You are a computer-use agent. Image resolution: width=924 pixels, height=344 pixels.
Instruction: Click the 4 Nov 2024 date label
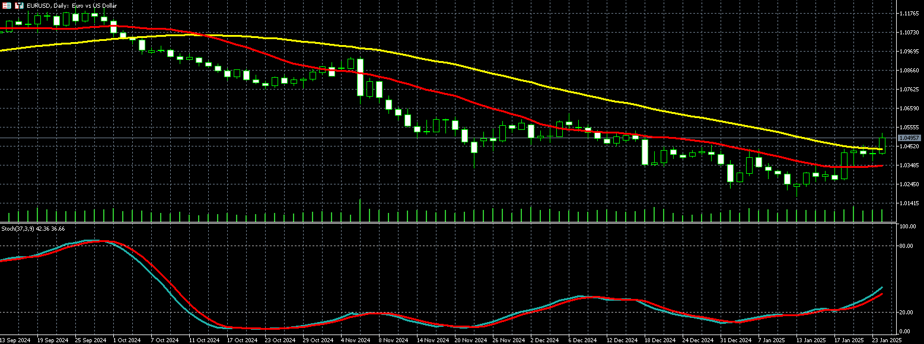pyautogui.click(x=356, y=340)
